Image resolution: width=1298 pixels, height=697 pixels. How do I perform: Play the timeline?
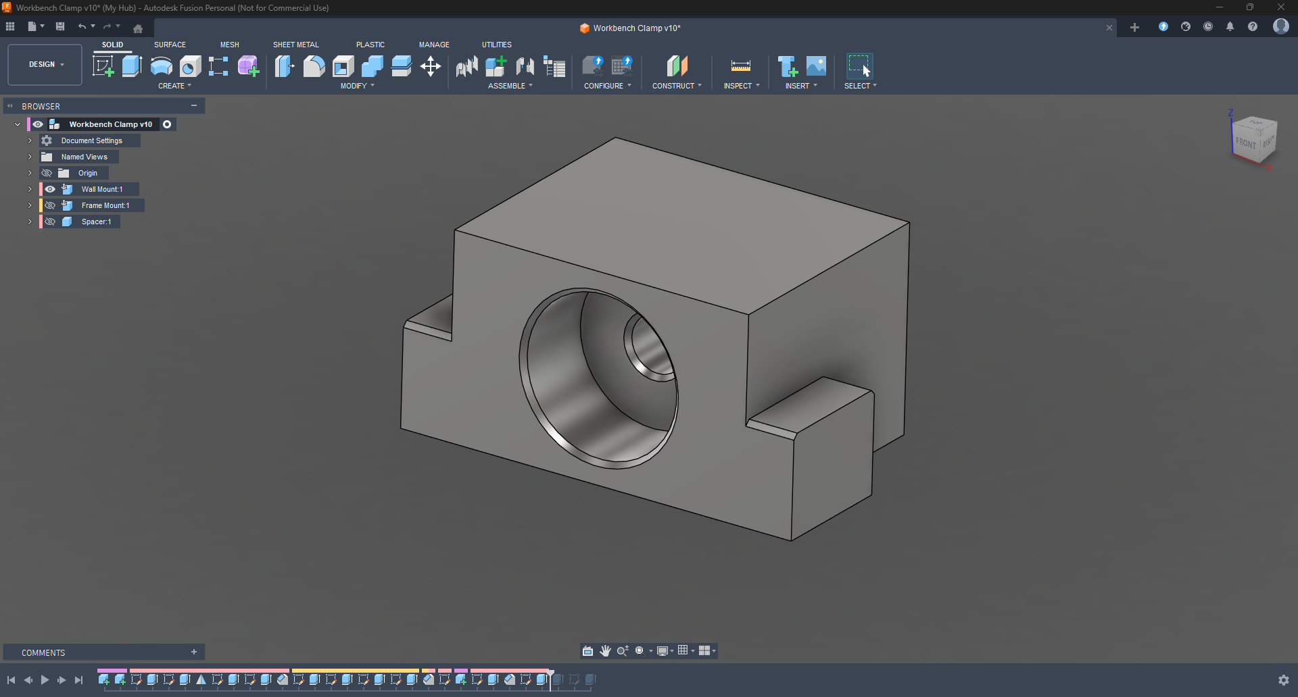(x=45, y=680)
